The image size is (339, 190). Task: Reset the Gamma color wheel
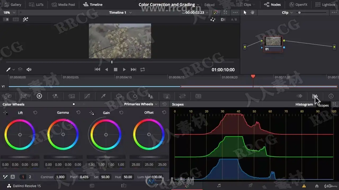(78, 112)
